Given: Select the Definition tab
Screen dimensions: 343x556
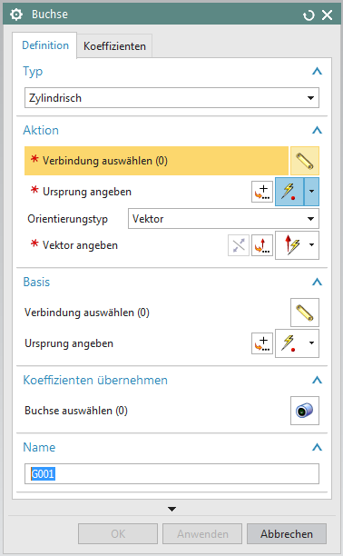Looking at the screenshot, I should (x=45, y=45).
